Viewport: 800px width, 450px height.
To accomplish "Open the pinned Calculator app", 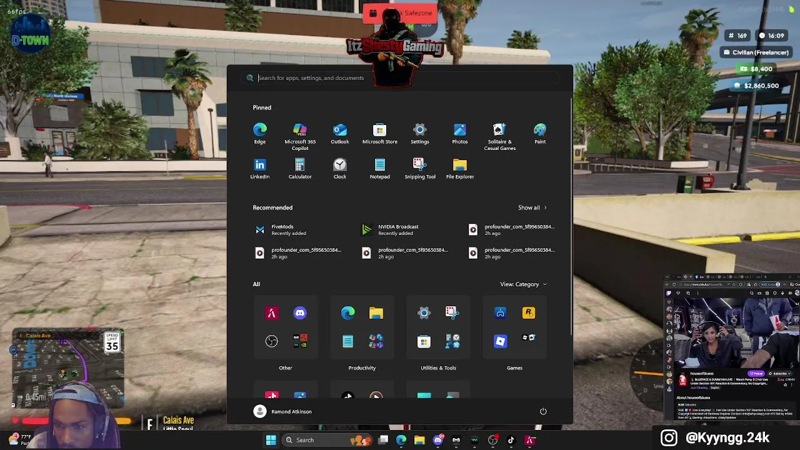I will [299, 168].
